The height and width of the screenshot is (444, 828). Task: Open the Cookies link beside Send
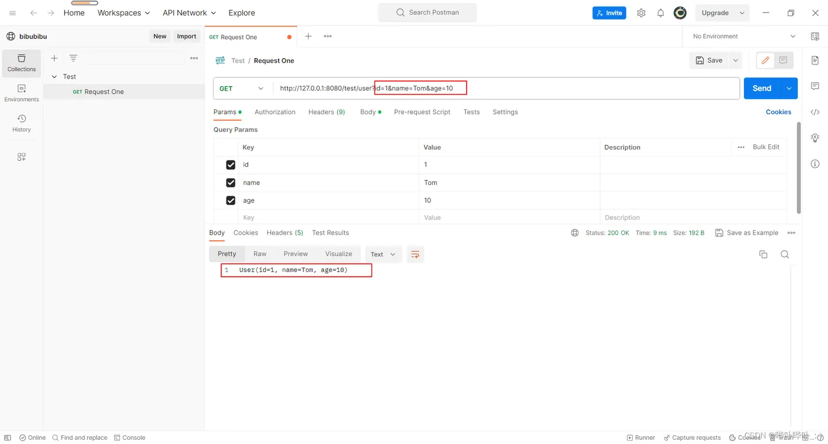[x=778, y=112]
